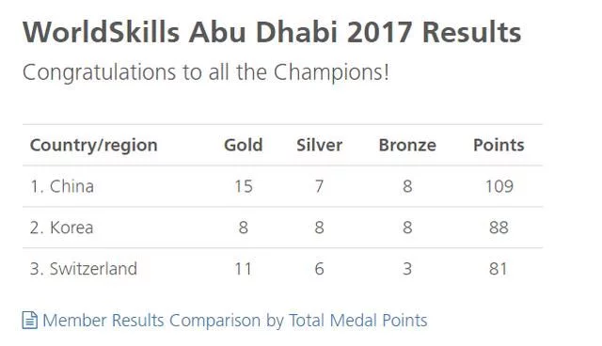This screenshot has height=346, width=602.
Task: Click the WorldSkills Abu Dhabi 2017 Results heading
Action: [x=272, y=32]
